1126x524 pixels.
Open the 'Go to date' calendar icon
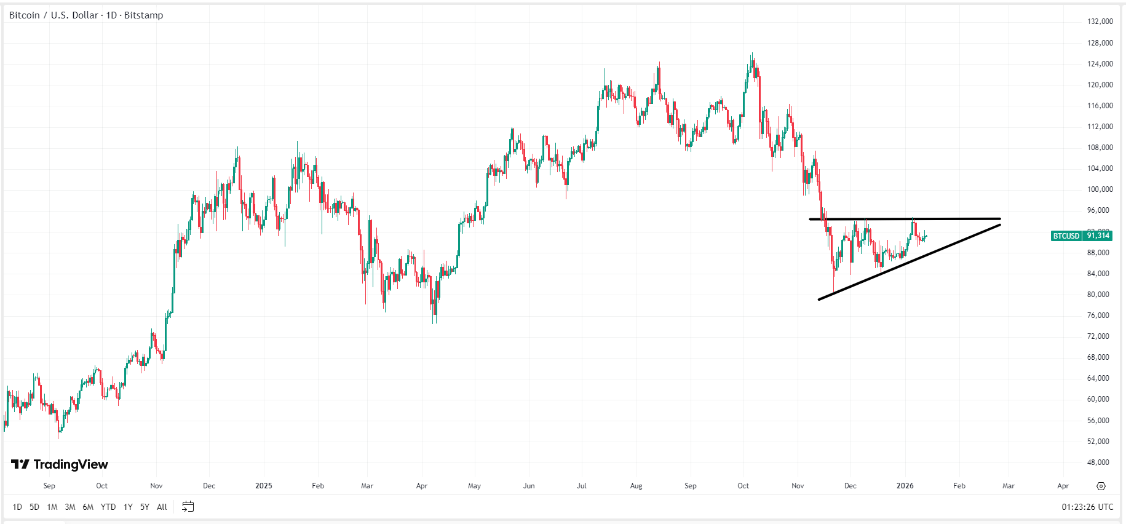pyautogui.click(x=188, y=506)
